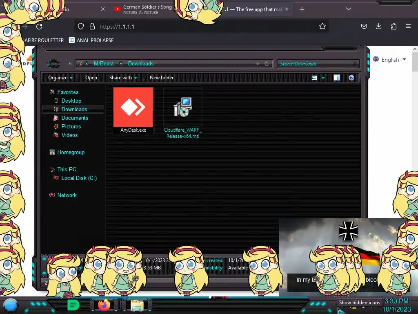
Task: Open Firefox from the taskbar
Action: tap(104, 305)
